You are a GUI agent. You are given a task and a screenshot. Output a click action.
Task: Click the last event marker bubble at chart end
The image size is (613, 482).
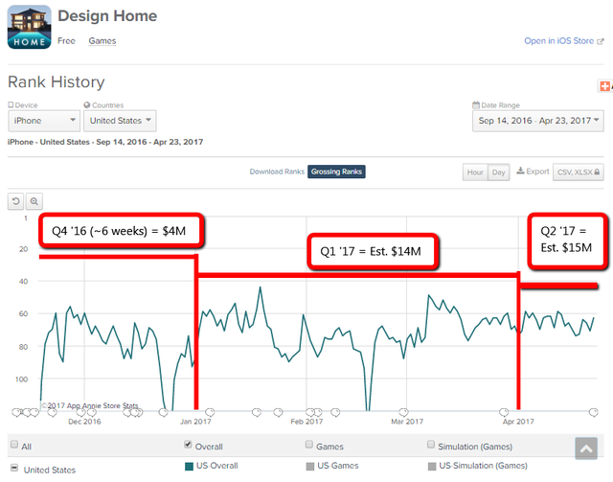(594, 412)
